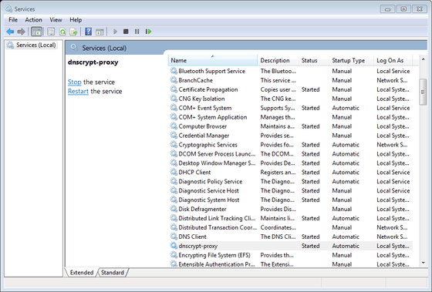The height and width of the screenshot is (292, 432).
Task: Click the Forward arrow toolbar icon
Action: [22, 32]
